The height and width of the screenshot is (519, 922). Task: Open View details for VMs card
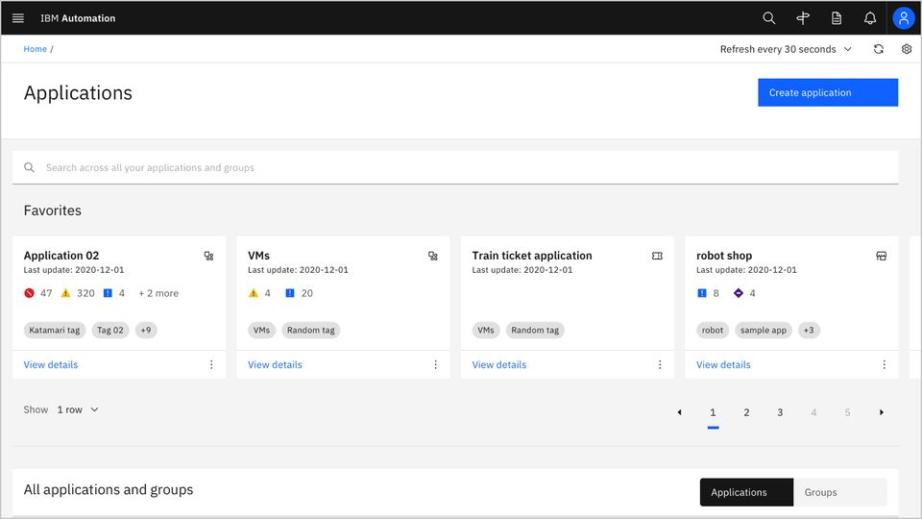pyautogui.click(x=275, y=364)
